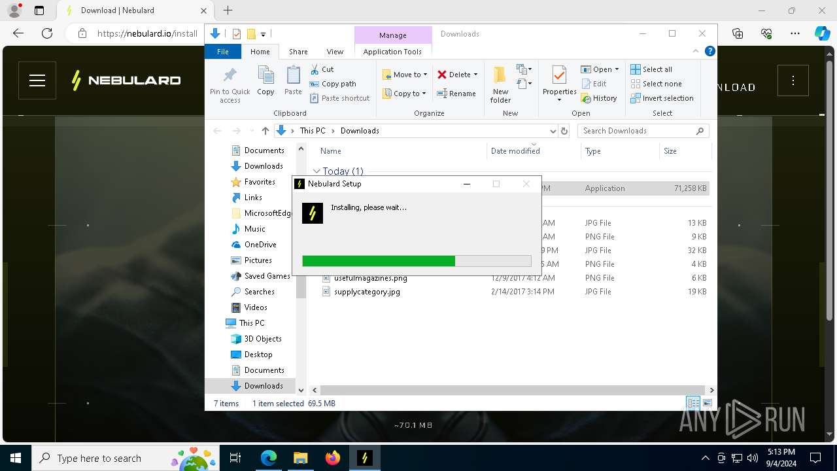Click Paste shortcut in ribbon
The width and height of the screenshot is (837, 471).
pyautogui.click(x=339, y=98)
